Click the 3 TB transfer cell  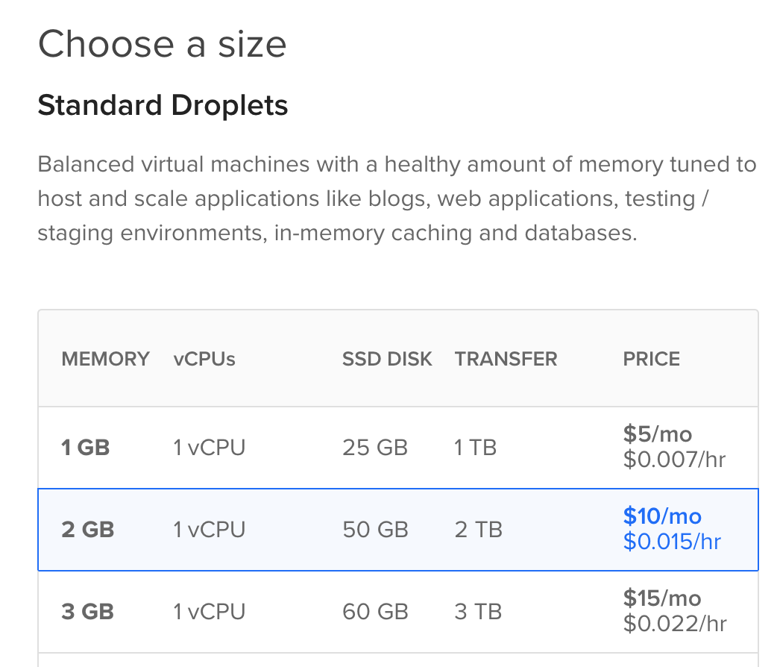pyautogui.click(x=478, y=612)
